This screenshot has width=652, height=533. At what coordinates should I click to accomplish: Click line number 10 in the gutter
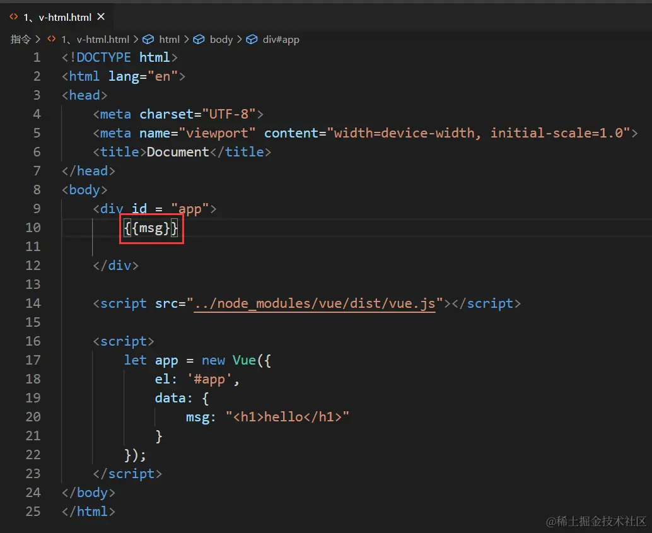[x=33, y=228]
